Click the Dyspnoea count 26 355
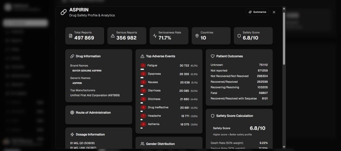 coord(184,74)
